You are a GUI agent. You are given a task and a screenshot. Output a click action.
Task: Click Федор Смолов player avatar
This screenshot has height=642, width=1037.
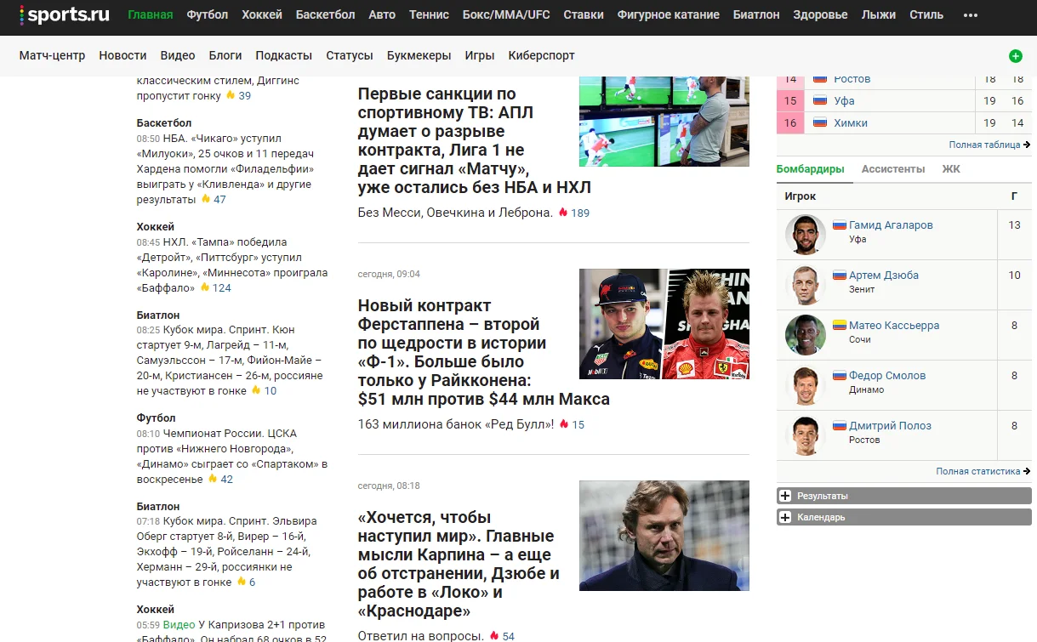click(805, 385)
